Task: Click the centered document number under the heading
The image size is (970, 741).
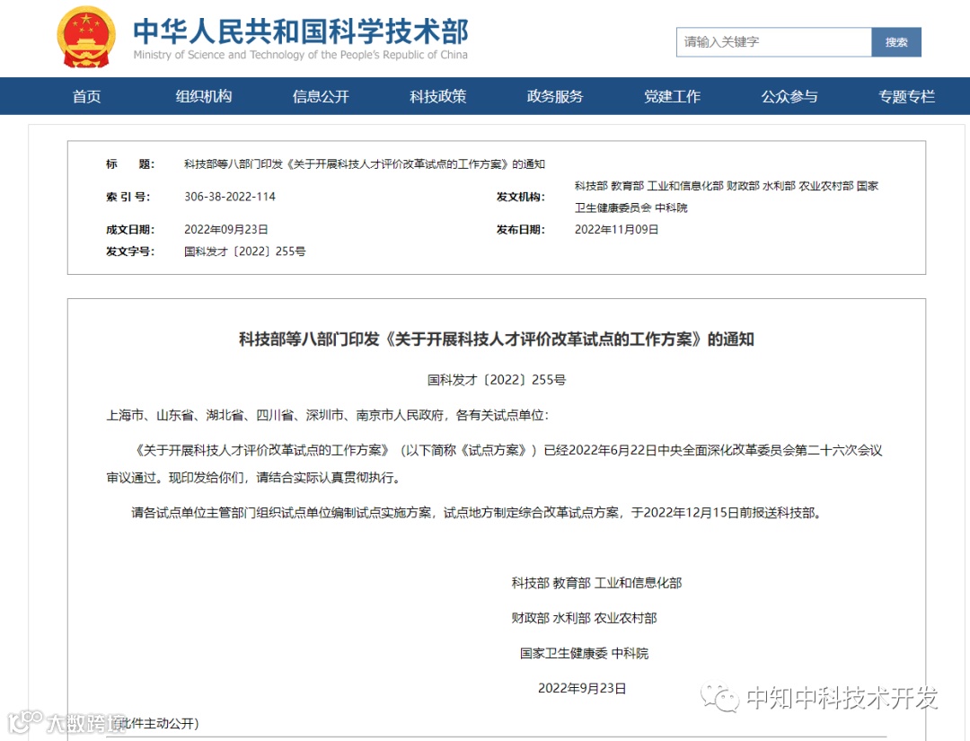Action: (x=496, y=380)
